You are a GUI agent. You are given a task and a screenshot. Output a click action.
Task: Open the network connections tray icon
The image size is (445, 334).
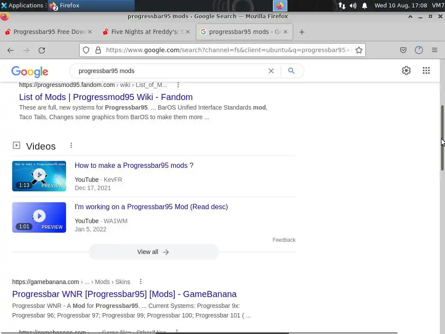pos(342,6)
